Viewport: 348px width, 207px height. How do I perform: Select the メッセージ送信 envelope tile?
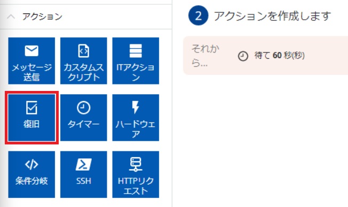click(x=31, y=60)
